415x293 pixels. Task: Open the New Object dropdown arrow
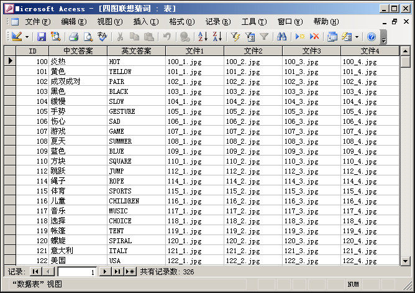357,37
